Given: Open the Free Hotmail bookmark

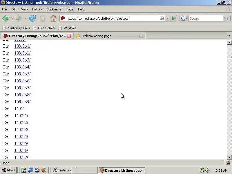Looking at the screenshot, I should point(44,28).
